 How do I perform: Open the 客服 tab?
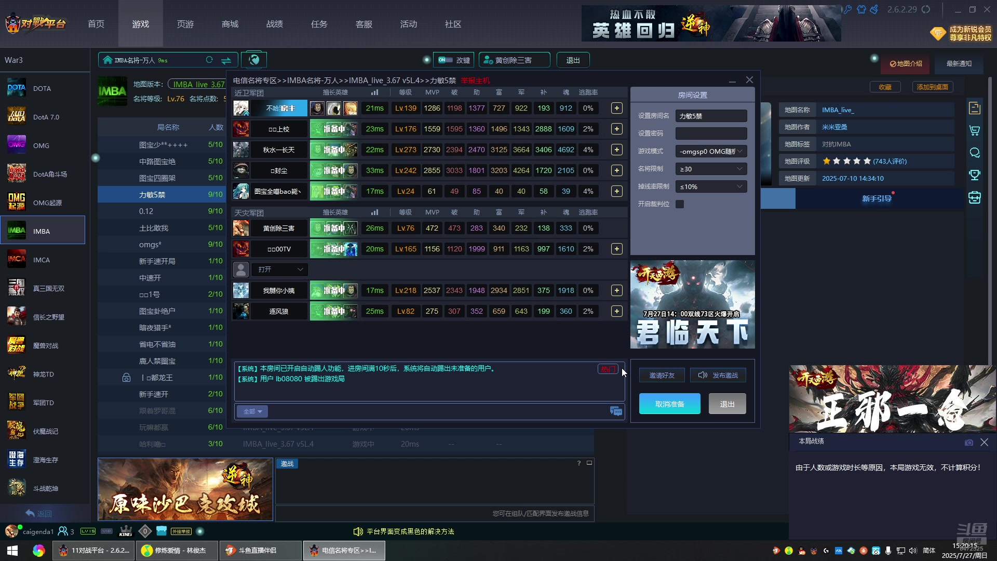(x=364, y=24)
